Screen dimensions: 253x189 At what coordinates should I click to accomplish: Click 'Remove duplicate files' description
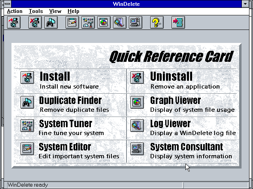point(74,110)
